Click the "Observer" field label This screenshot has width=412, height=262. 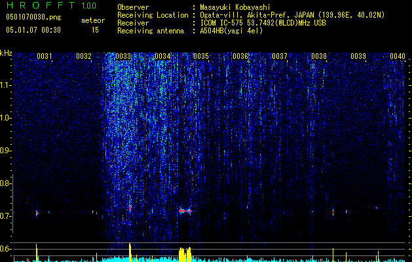pyautogui.click(x=133, y=7)
